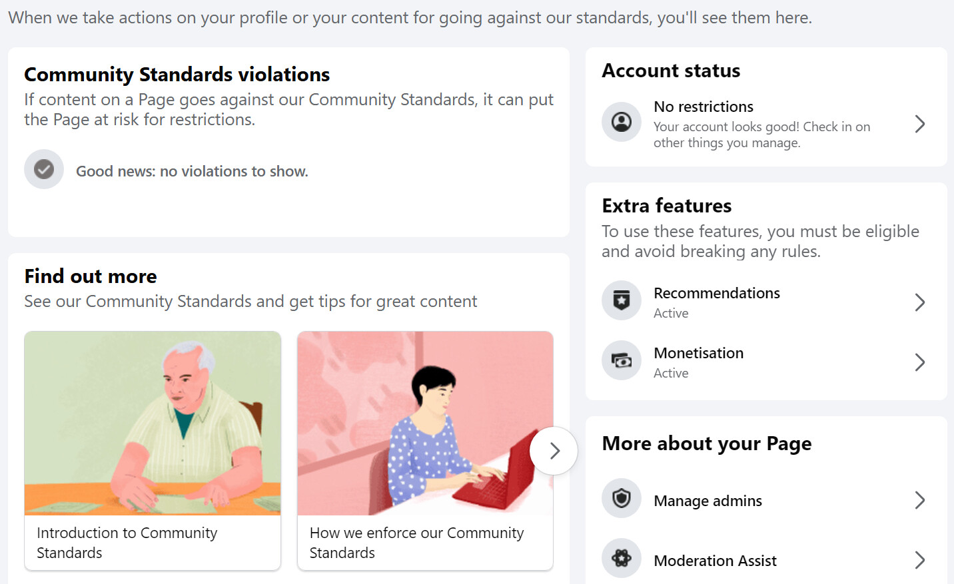Screen dimensions: 954x584
Task: Expand Moderation Assist chevron arrow
Action: click(x=920, y=560)
